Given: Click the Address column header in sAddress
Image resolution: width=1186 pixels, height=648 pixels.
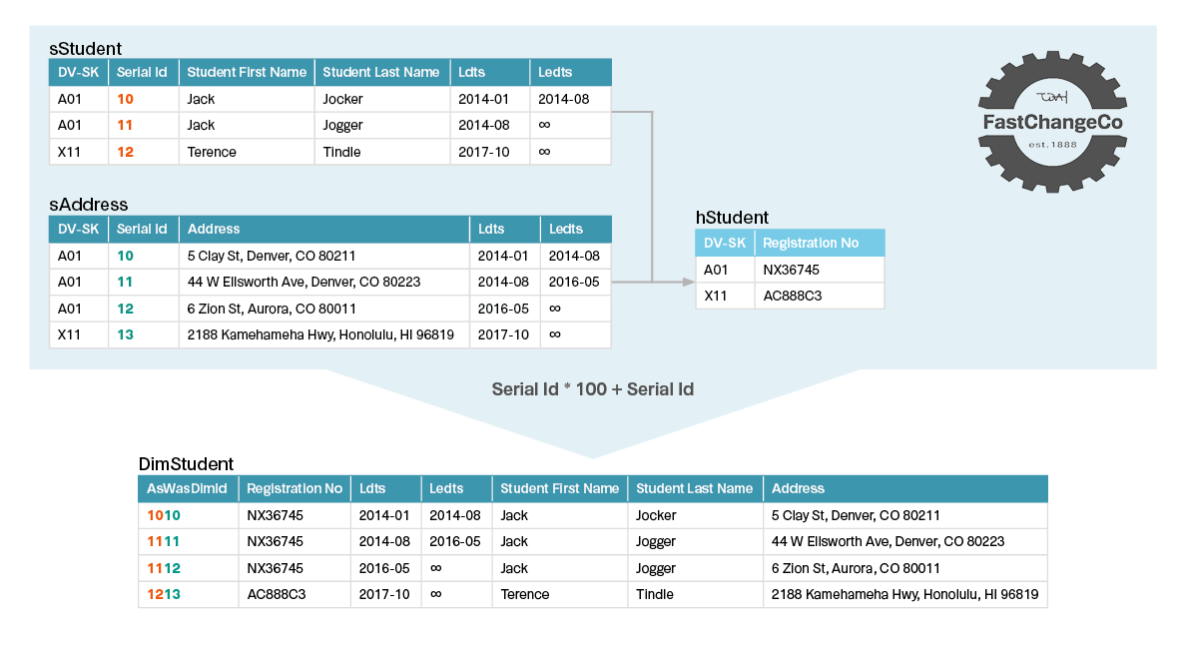Looking at the screenshot, I should pos(212,229).
